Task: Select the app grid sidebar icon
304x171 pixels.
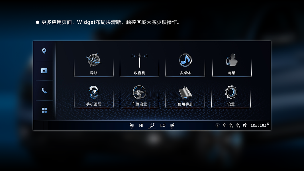Action: 44,110
